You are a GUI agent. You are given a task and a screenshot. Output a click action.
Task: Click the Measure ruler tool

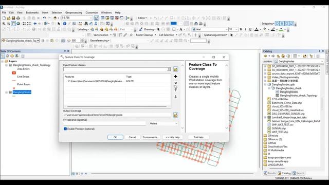tap(80, 24)
